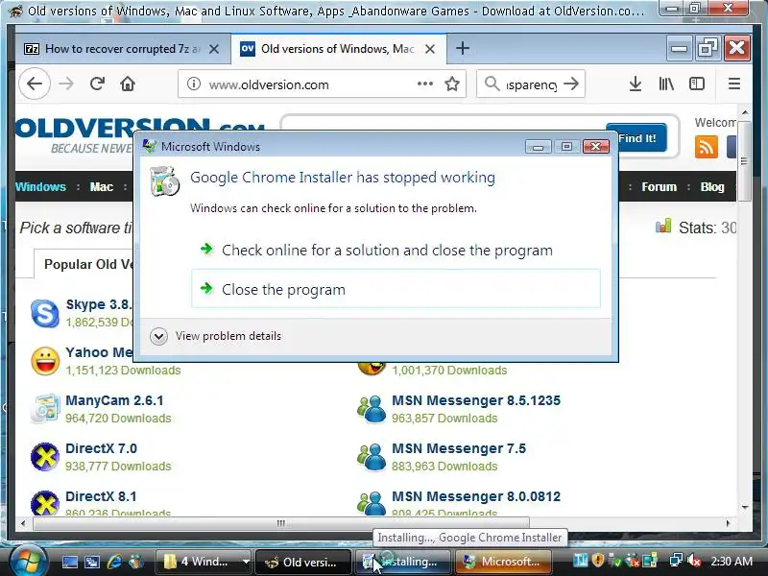This screenshot has height=576, width=768.
Task: Open the orange RSS feed icon
Action: (706, 147)
